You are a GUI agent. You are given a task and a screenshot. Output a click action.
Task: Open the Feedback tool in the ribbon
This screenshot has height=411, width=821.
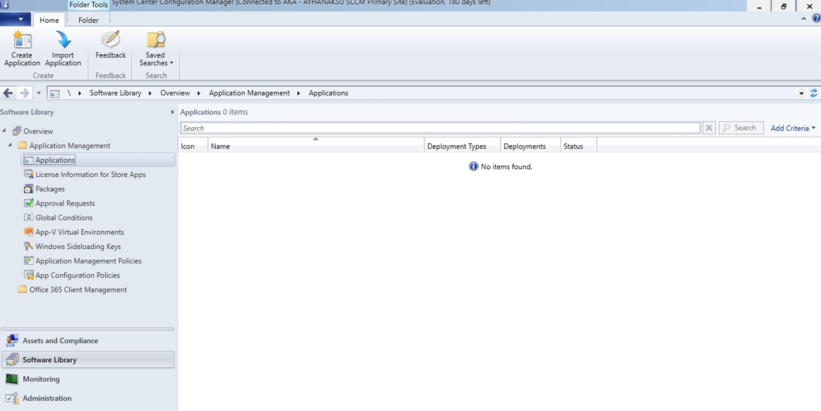111,45
